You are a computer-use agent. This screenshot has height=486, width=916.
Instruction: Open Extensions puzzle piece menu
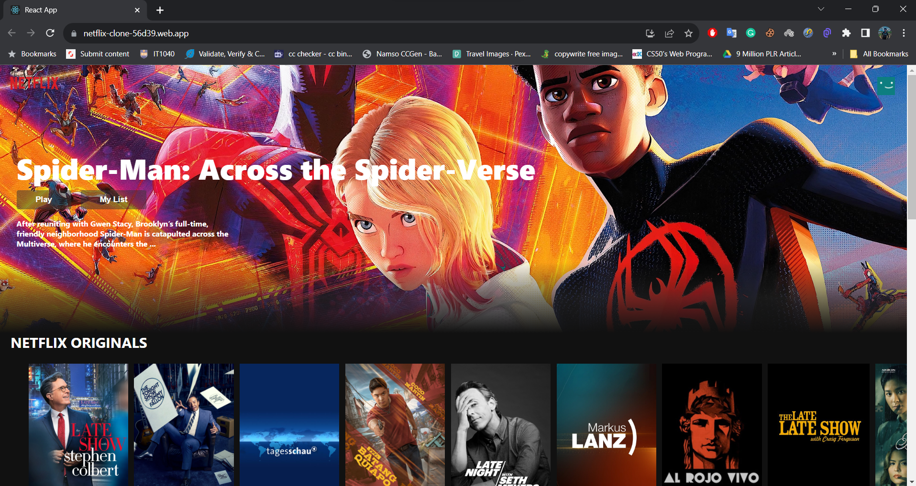(846, 33)
